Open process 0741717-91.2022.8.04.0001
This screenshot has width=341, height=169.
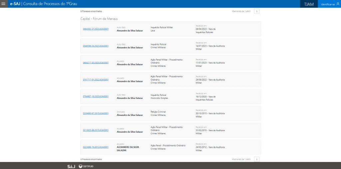click(x=96, y=80)
